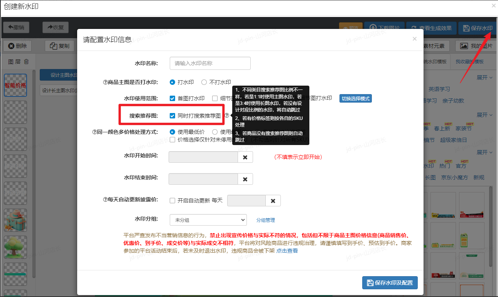This screenshot has width=498, height=297.
Task: Uncheck the 同时打搜索推荐图 checkbox
Action: point(172,116)
